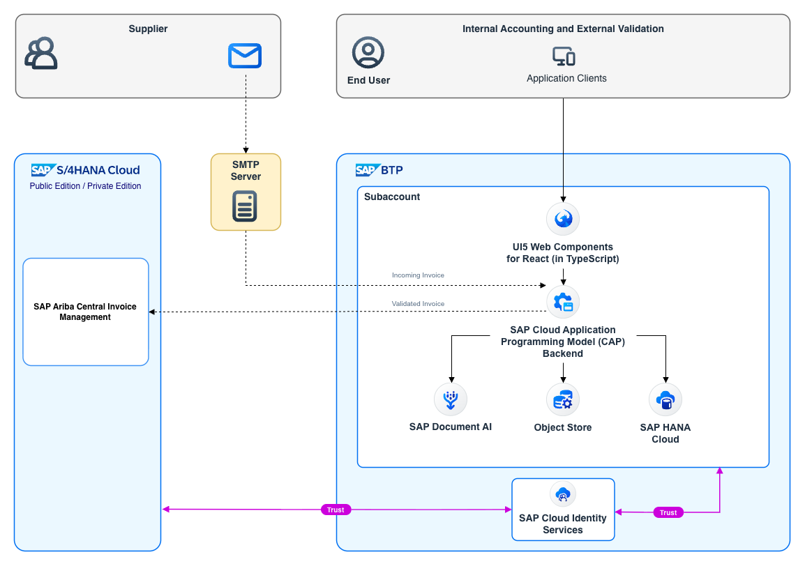805x566 pixels.
Task: Click the Object Store database icon
Action: click(x=563, y=399)
